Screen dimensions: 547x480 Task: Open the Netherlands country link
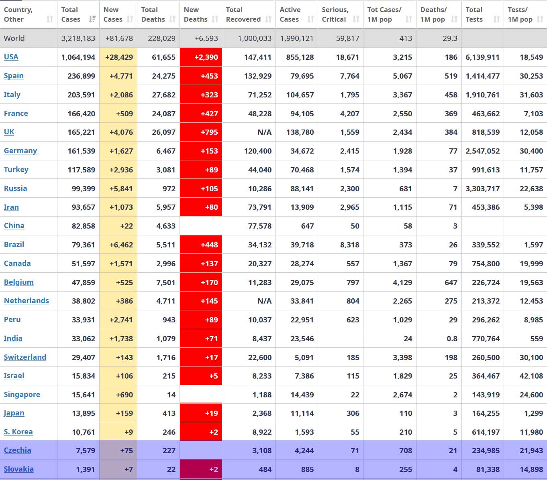tap(27, 301)
